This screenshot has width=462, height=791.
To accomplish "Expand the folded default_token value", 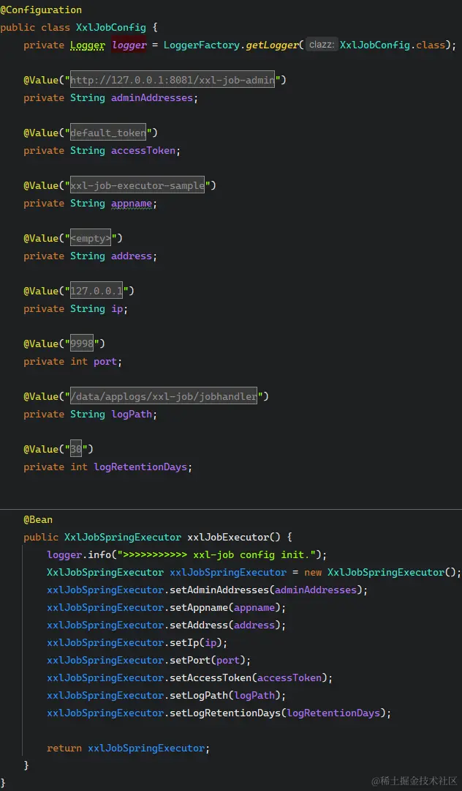I will (x=108, y=133).
